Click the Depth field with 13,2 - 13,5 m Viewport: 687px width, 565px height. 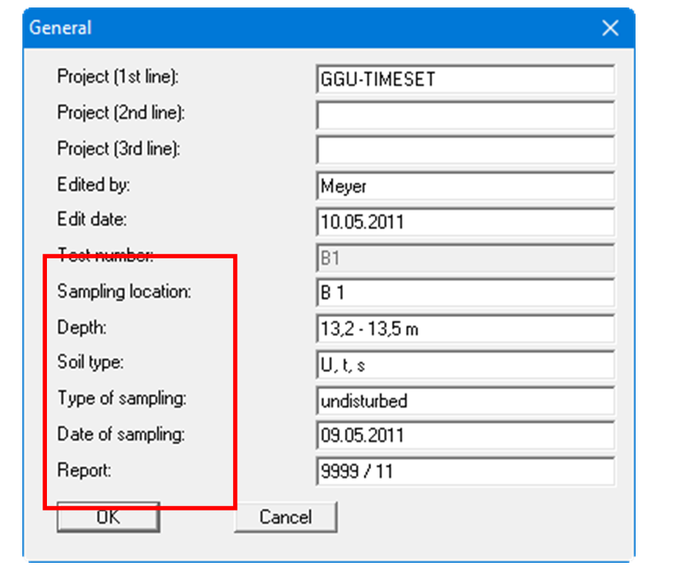click(x=465, y=328)
